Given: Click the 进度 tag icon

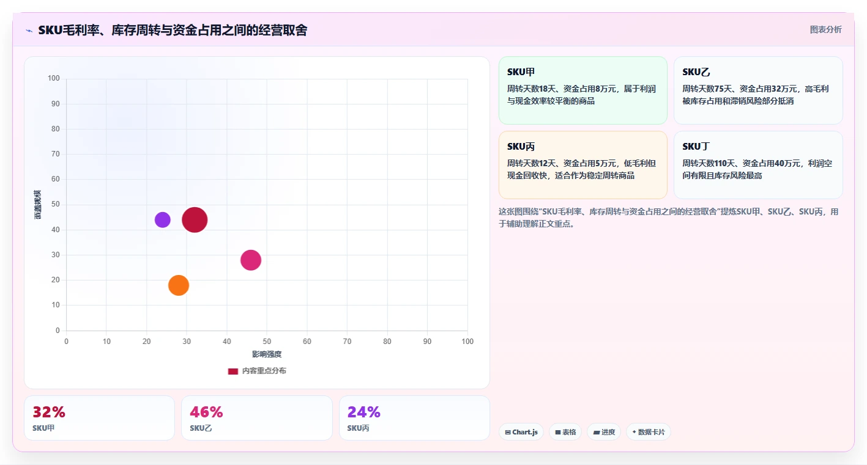Looking at the screenshot, I should pos(597,432).
